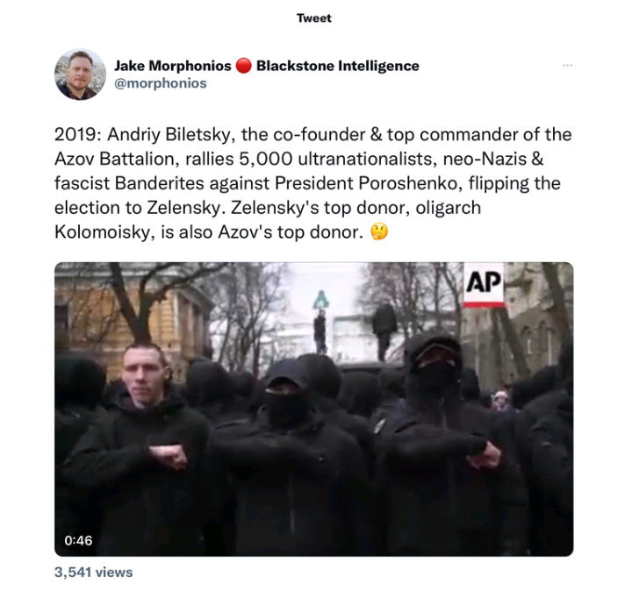632x591 pixels.
Task: Click Andriy Biletsky name in tweet text
Action: click(x=171, y=135)
